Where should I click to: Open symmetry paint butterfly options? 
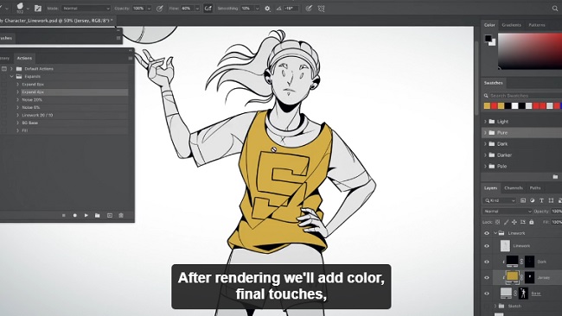click(321, 9)
